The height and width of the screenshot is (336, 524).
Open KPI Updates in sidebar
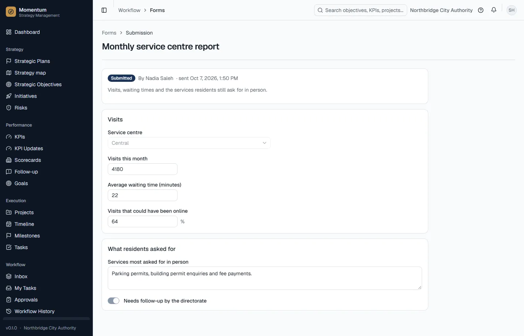click(46, 148)
